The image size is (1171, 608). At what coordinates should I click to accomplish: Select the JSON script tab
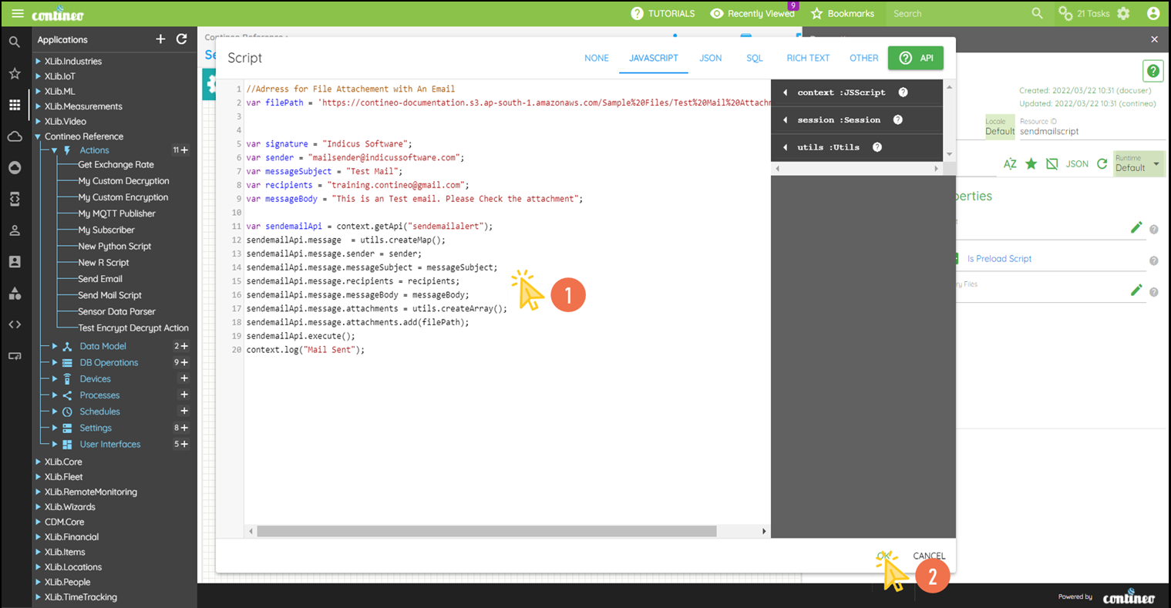710,59
